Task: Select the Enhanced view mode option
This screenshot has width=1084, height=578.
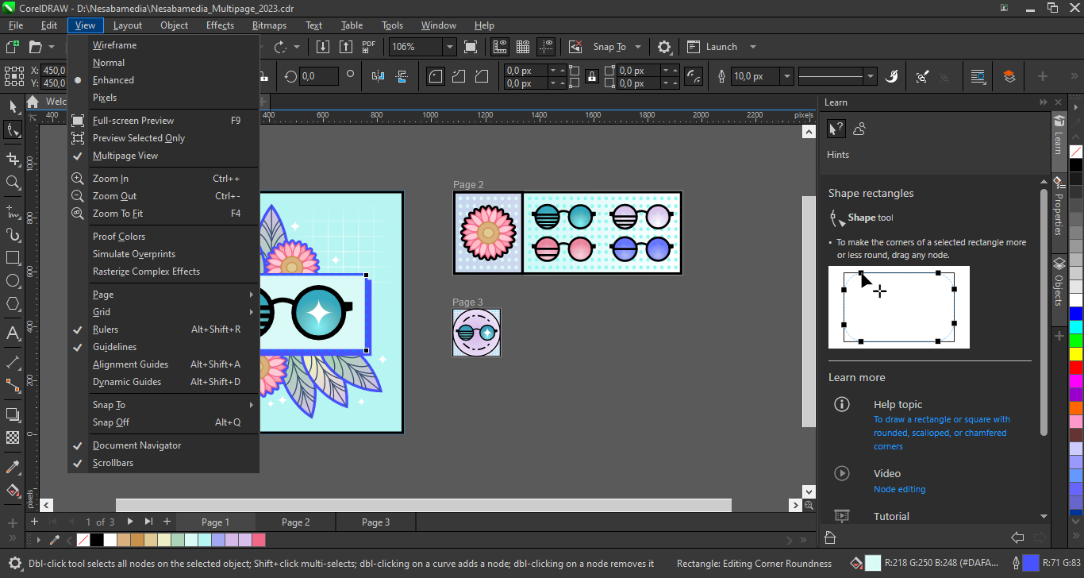Action: 113,80
